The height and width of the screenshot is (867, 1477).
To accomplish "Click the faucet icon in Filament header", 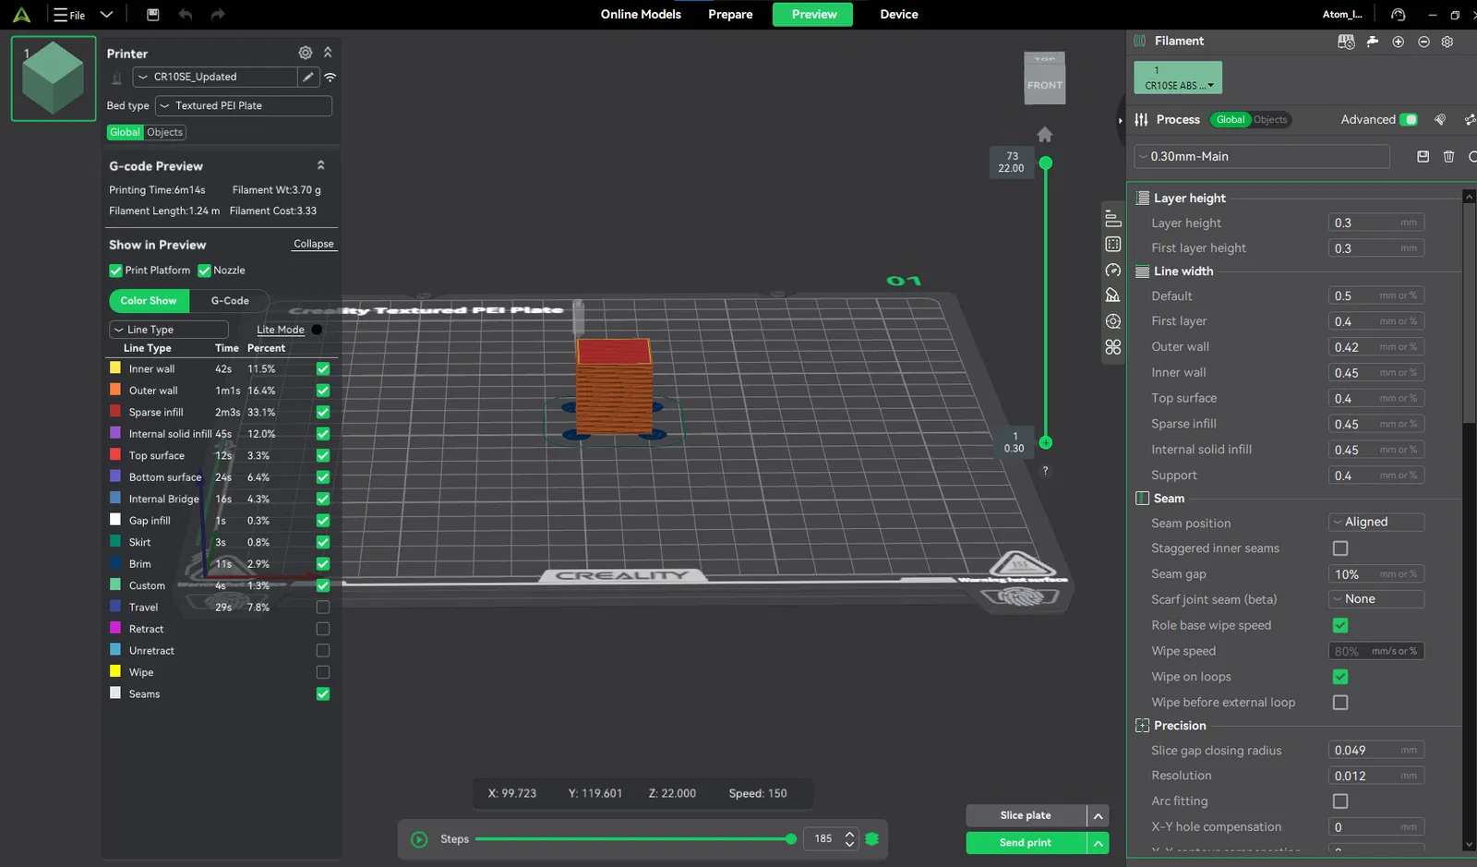I will pos(1373,42).
